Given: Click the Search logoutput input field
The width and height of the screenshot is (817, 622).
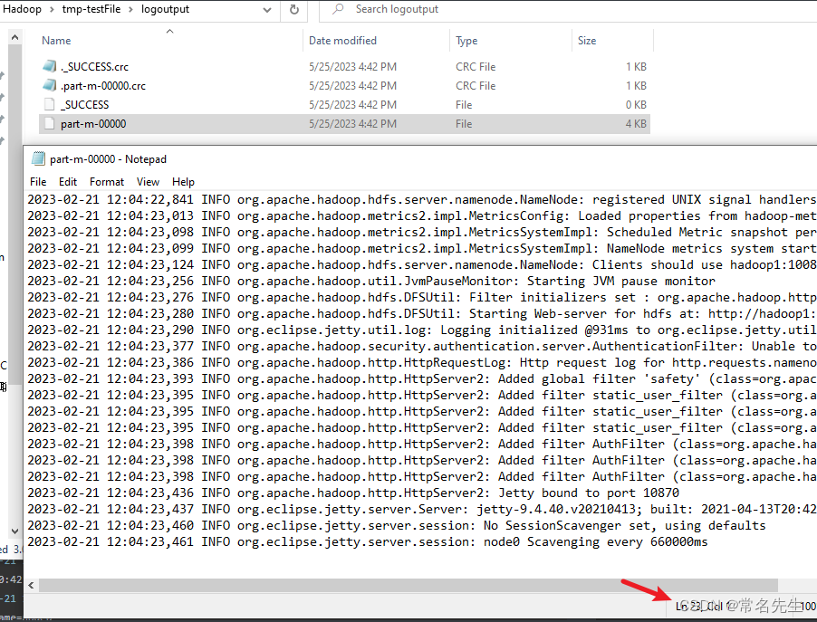Looking at the screenshot, I should pos(568,9).
